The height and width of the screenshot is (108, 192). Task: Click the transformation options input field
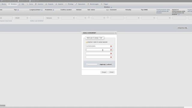click(179, 18)
